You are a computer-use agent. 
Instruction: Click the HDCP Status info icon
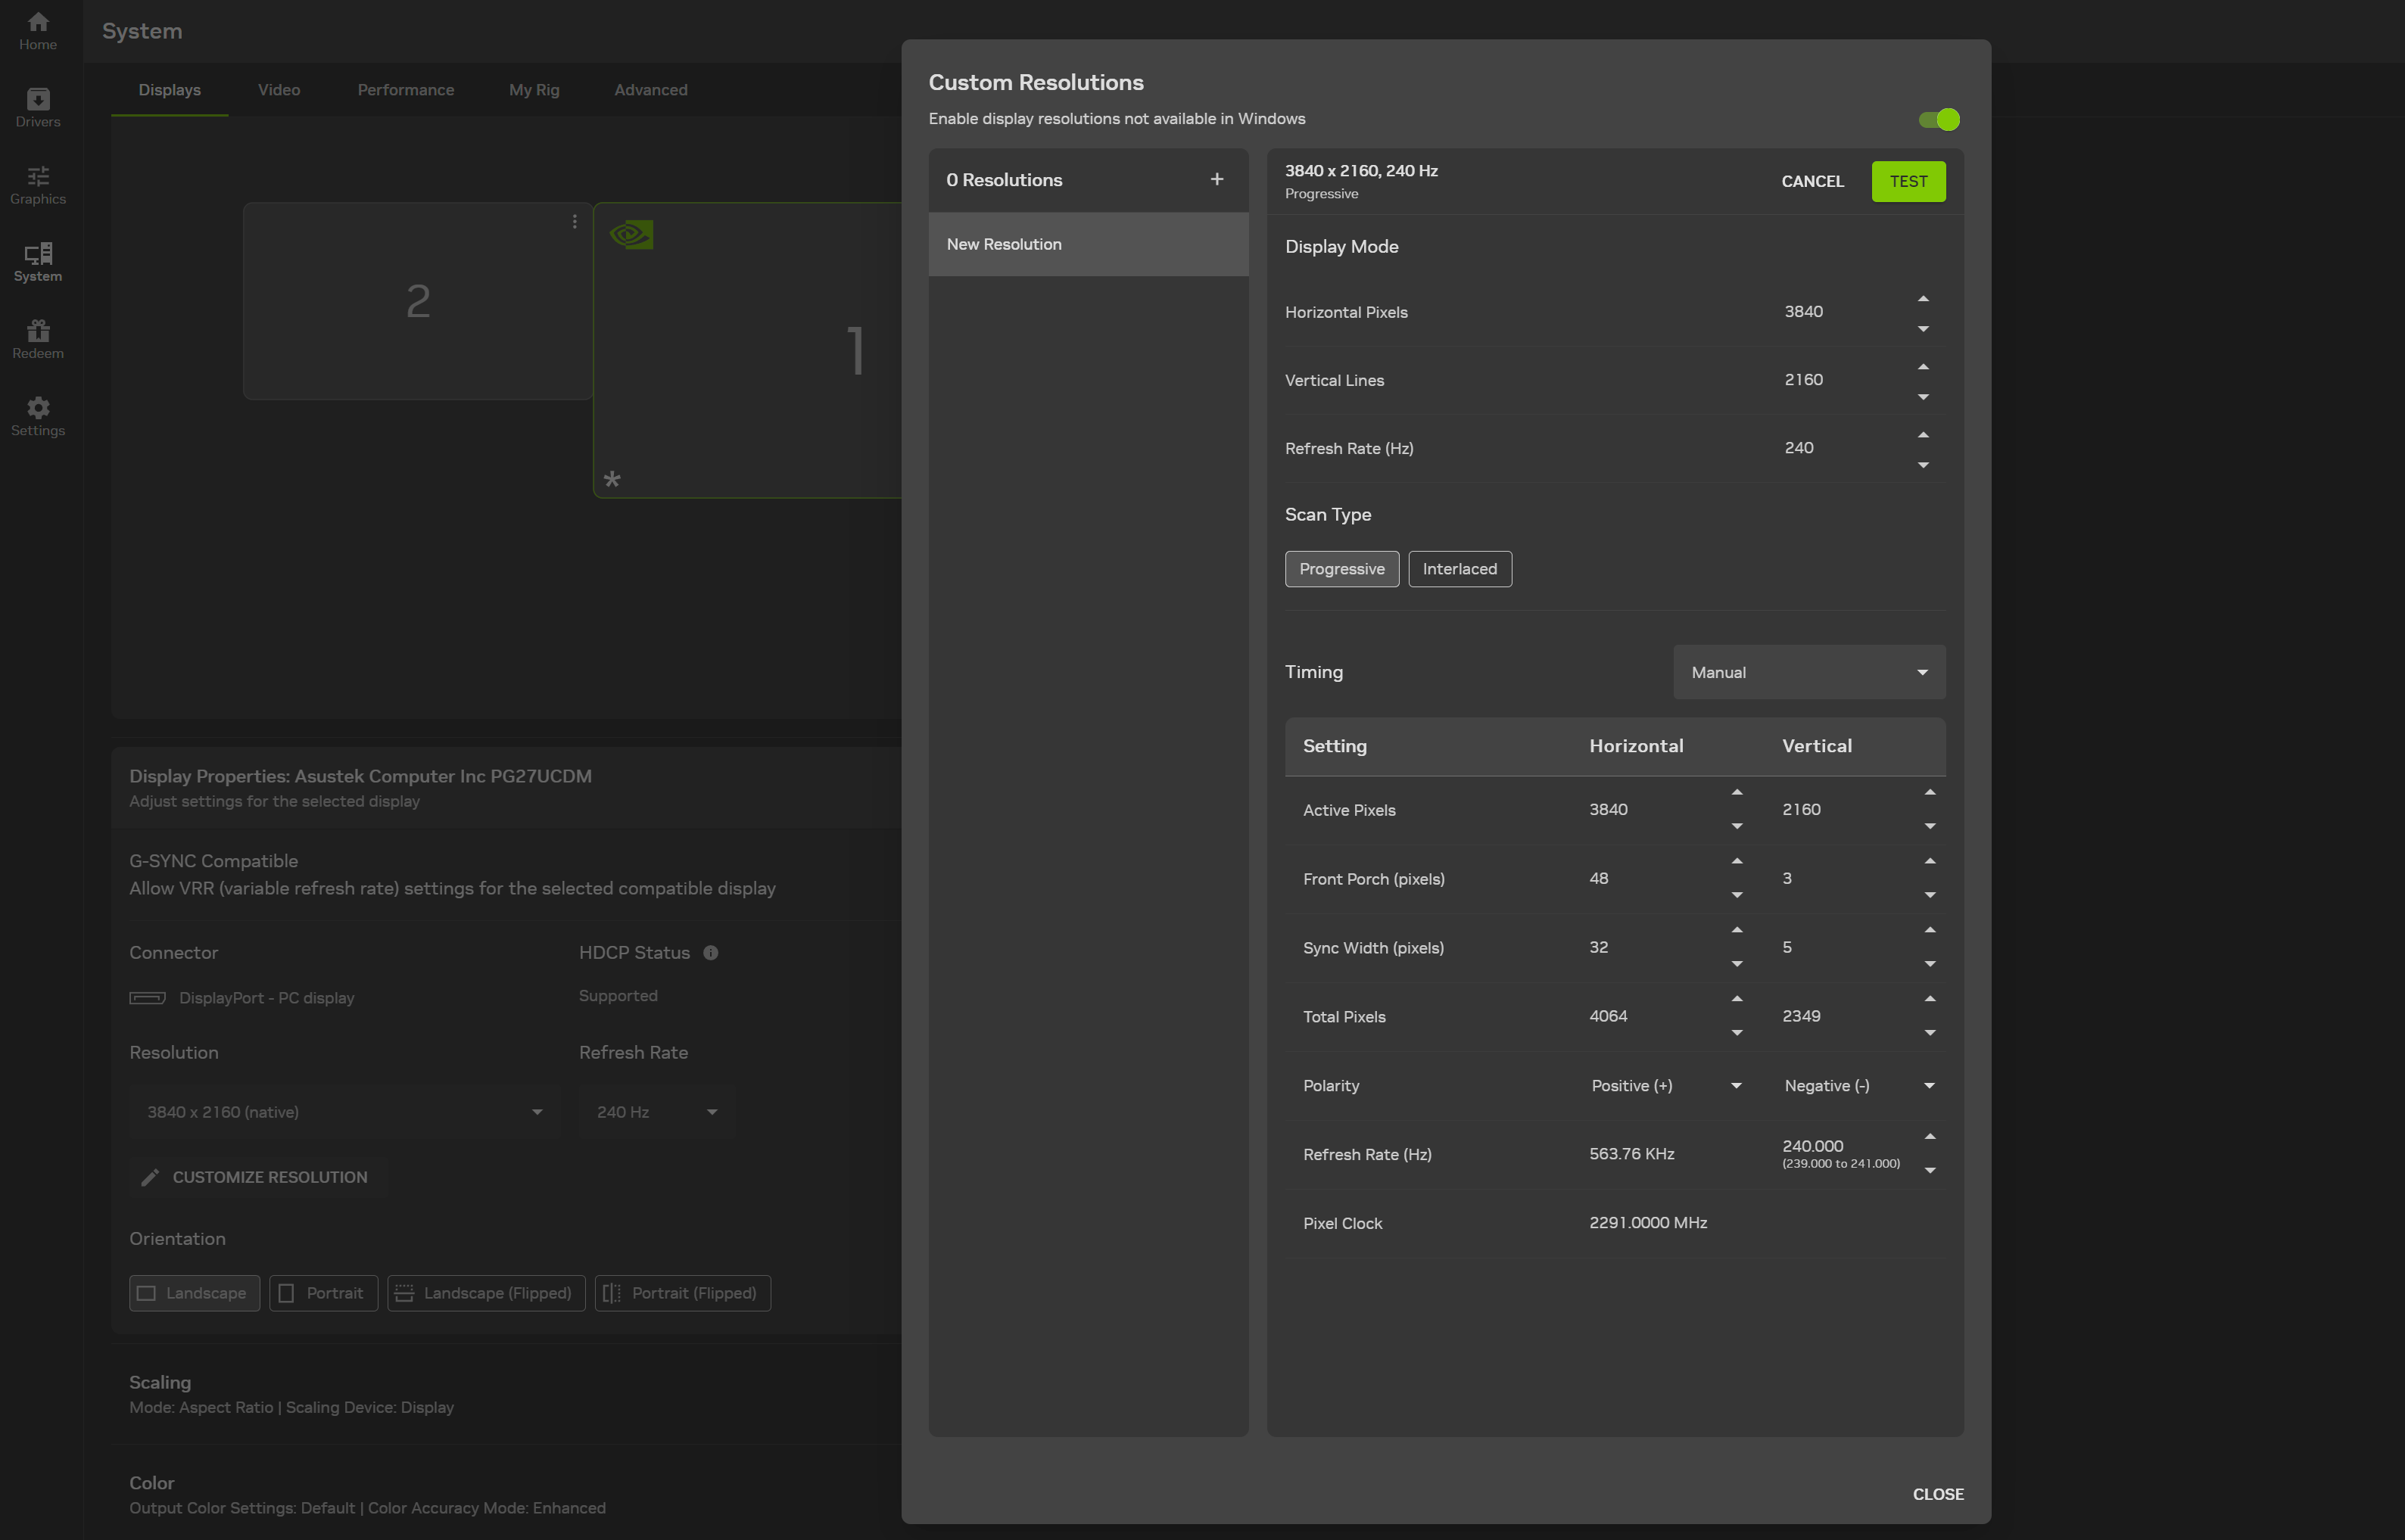coord(710,953)
